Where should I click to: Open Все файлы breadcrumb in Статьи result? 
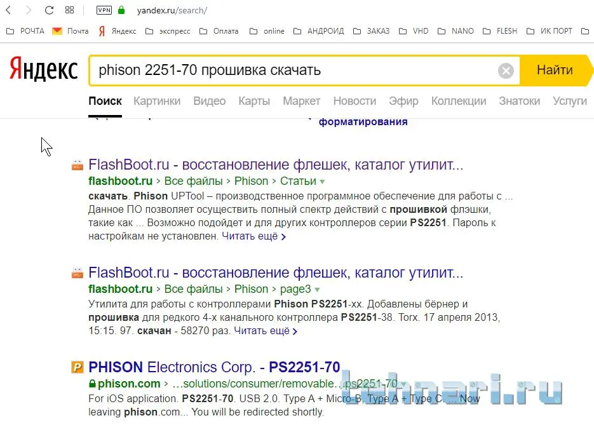(193, 181)
